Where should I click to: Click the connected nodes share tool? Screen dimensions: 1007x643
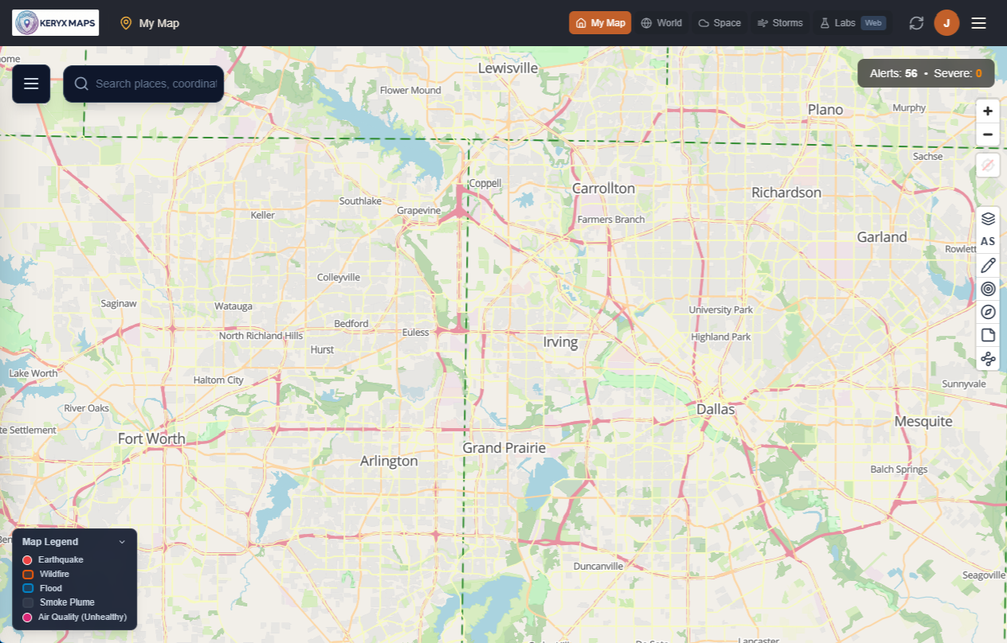click(x=988, y=359)
